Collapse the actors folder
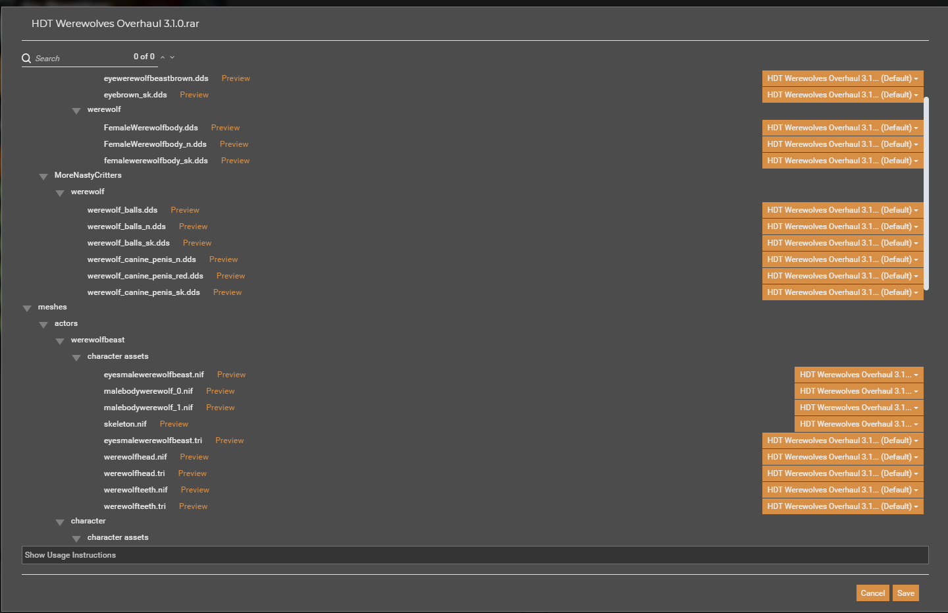Viewport: 948px width, 613px height. 43,325
